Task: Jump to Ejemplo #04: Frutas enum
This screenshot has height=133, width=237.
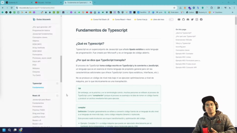Action: pos(186,64)
